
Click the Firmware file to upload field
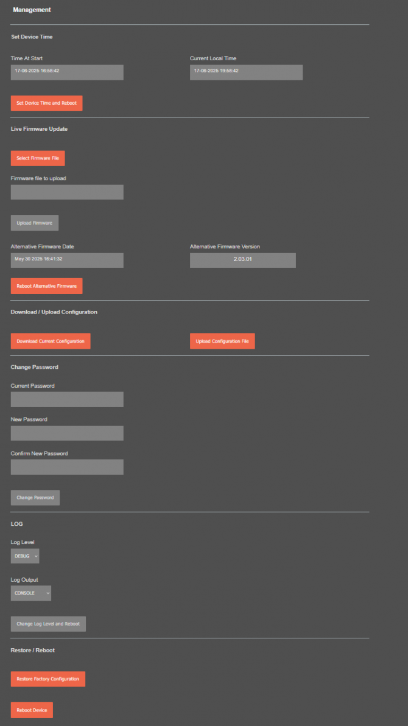pos(67,192)
